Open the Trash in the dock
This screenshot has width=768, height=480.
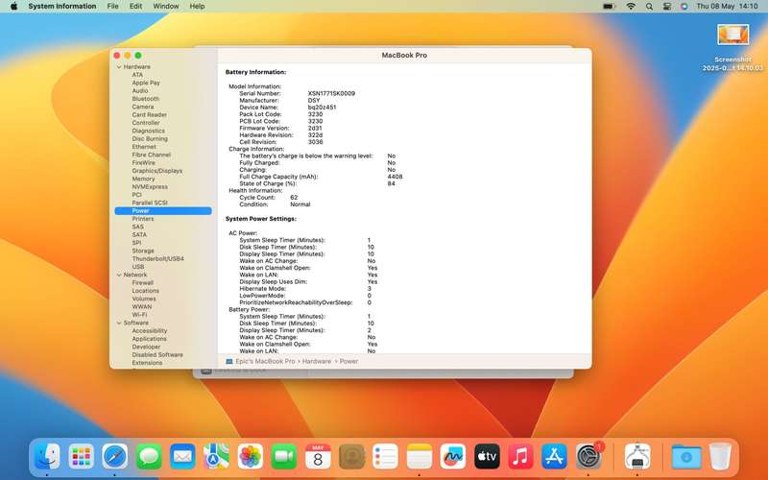pyautogui.click(x=720, y=456)
